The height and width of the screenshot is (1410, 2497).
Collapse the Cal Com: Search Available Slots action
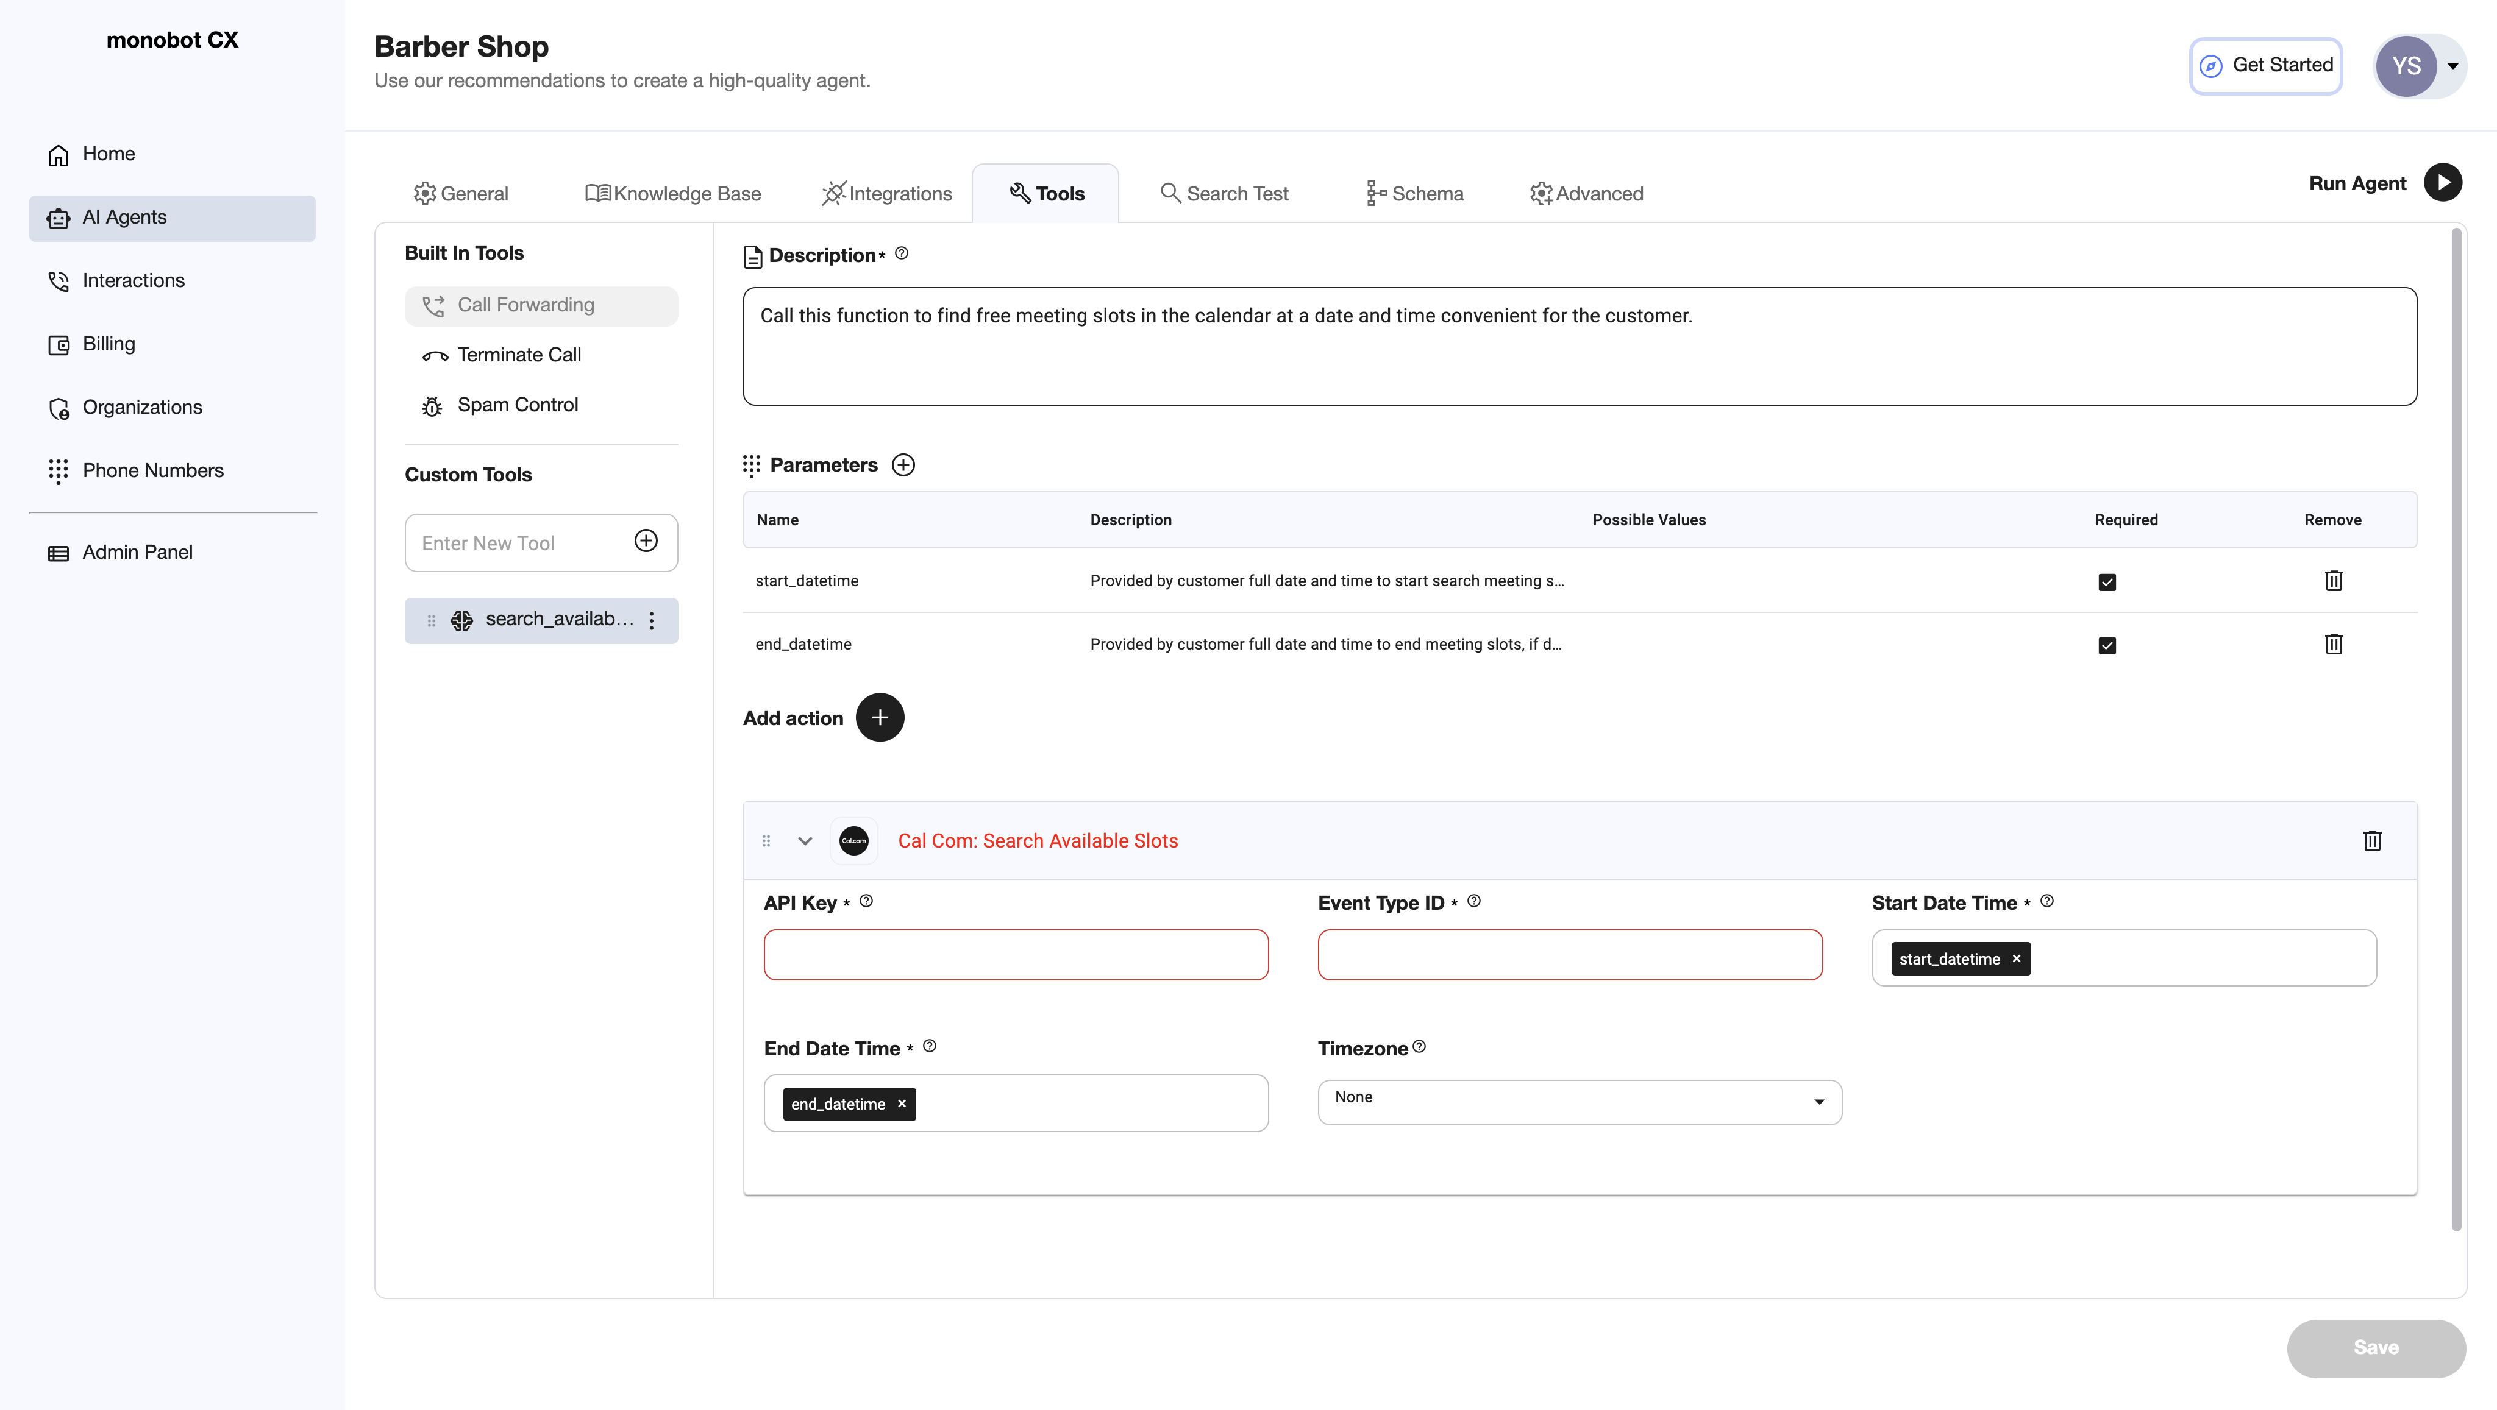(x=805, y=840)
